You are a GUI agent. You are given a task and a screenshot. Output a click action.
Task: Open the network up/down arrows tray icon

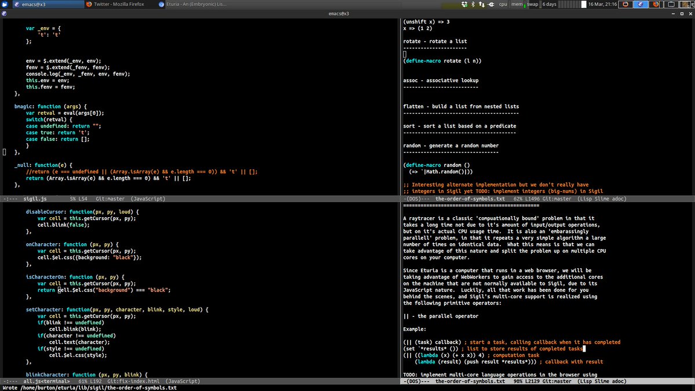click(x=482, y=4)
